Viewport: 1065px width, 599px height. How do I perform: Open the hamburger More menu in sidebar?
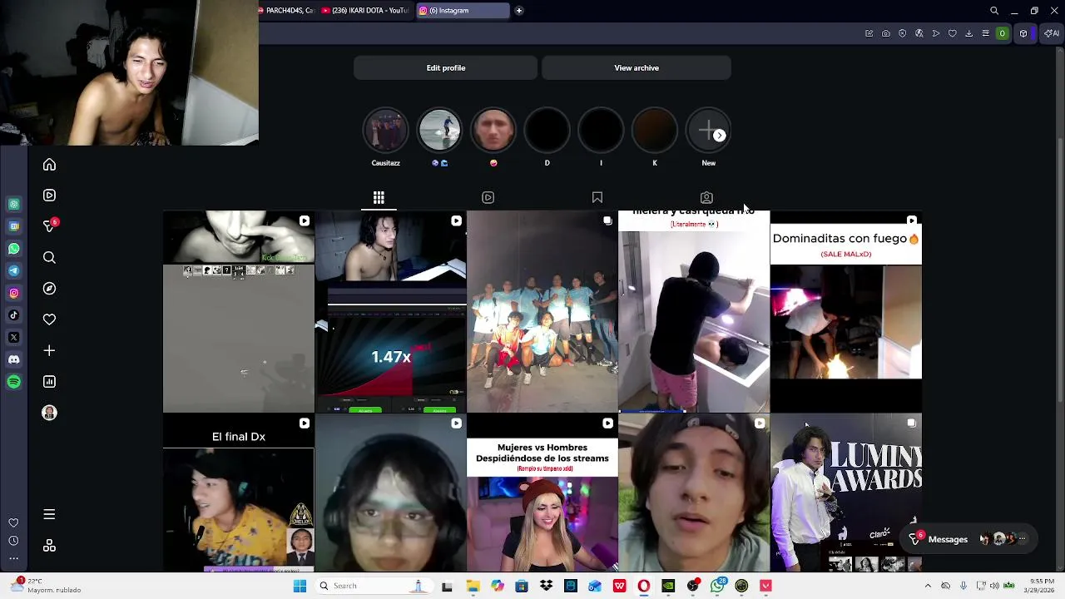coord(49,515)
